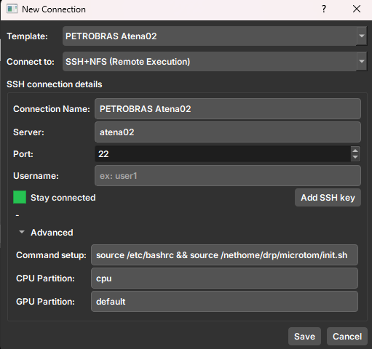This screenshot has height=349, width=372.
Task: Click the Command setup field
Action: click(224, 255)
